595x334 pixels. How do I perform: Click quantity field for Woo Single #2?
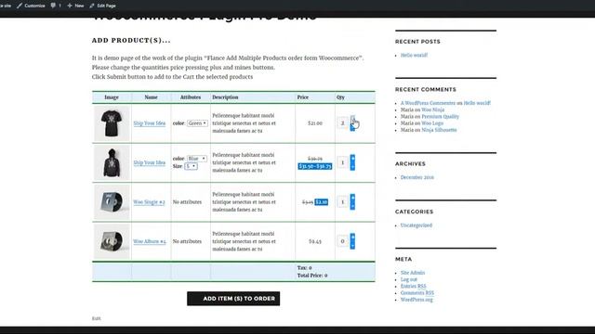[342, 202]
